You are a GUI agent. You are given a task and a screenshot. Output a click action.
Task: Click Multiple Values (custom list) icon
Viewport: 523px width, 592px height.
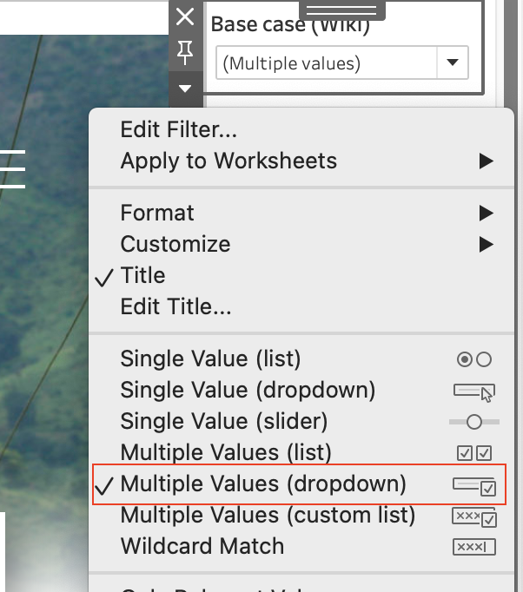click(474, 517)
